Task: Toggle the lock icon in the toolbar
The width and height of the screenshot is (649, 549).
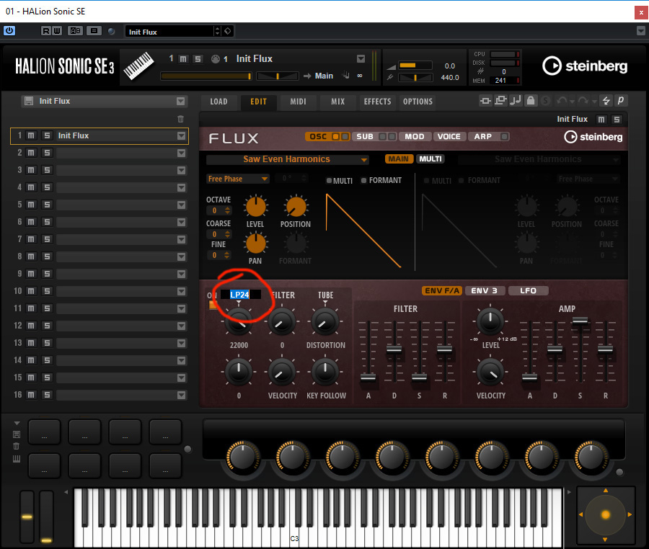Action: [x=531, y=101]
